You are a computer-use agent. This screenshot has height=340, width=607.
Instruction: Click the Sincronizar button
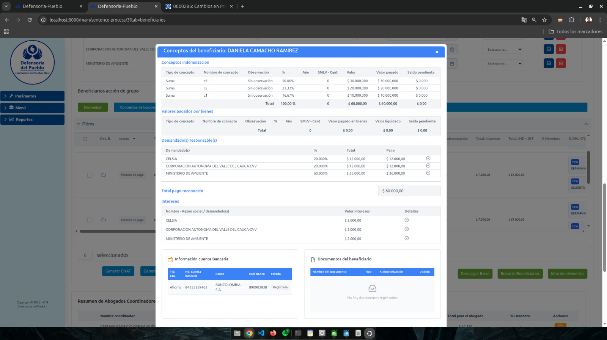pyautogui.click(x=93, y=107)
